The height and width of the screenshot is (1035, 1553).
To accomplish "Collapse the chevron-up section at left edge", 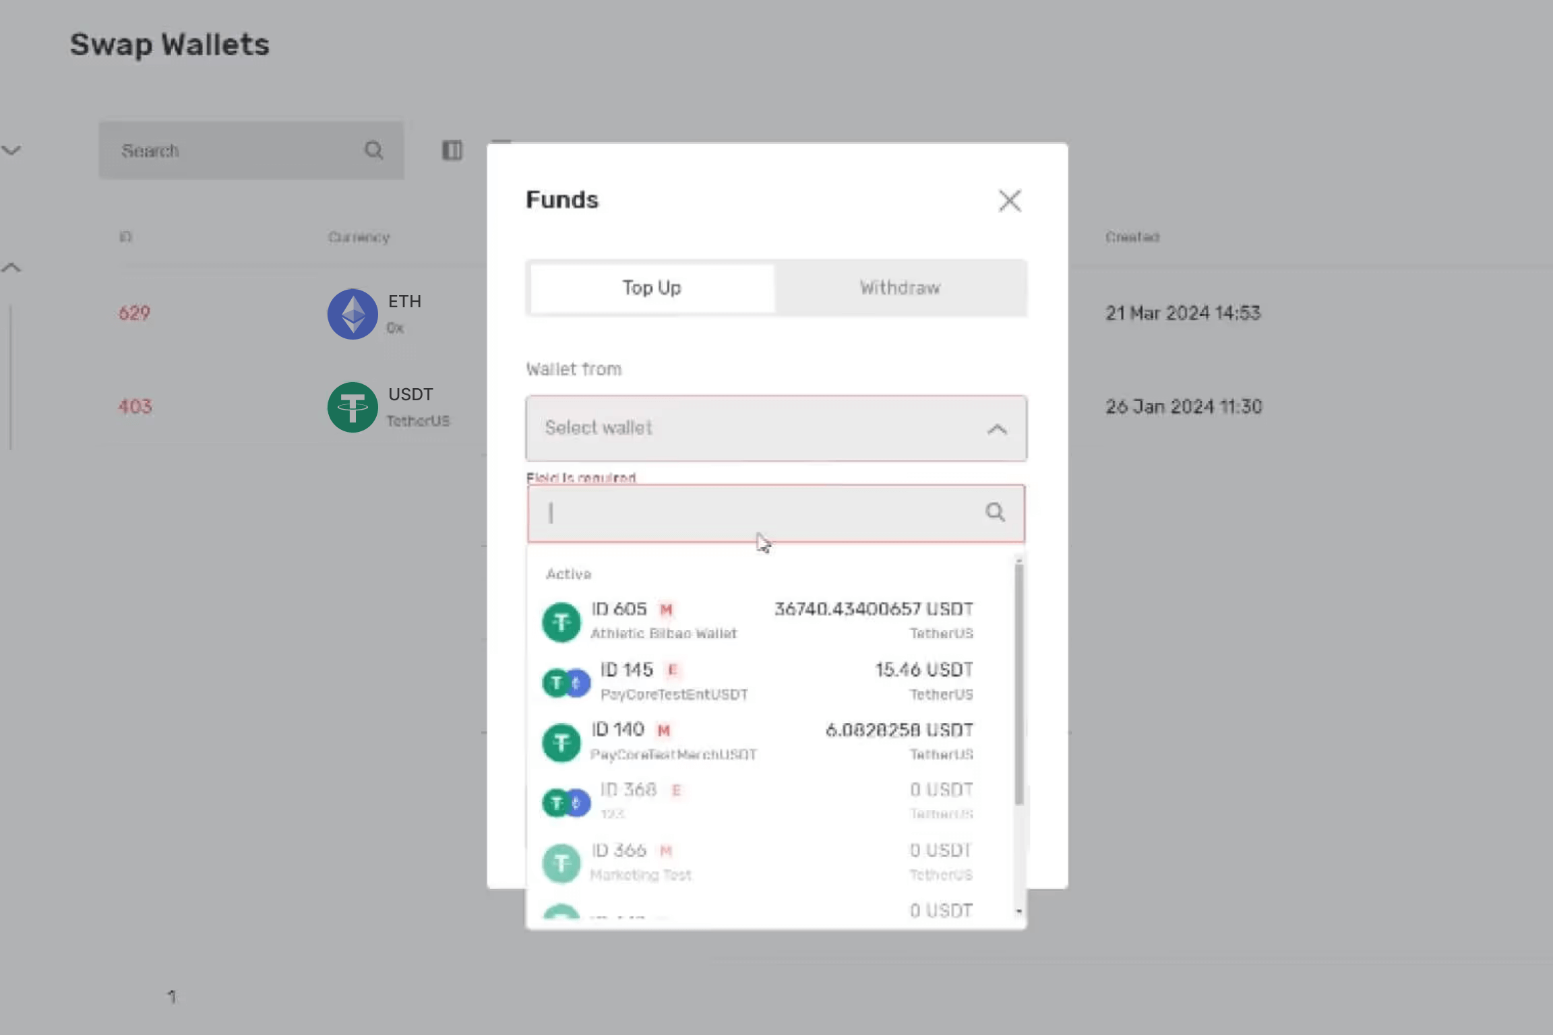I will click(x=11, y=268).
